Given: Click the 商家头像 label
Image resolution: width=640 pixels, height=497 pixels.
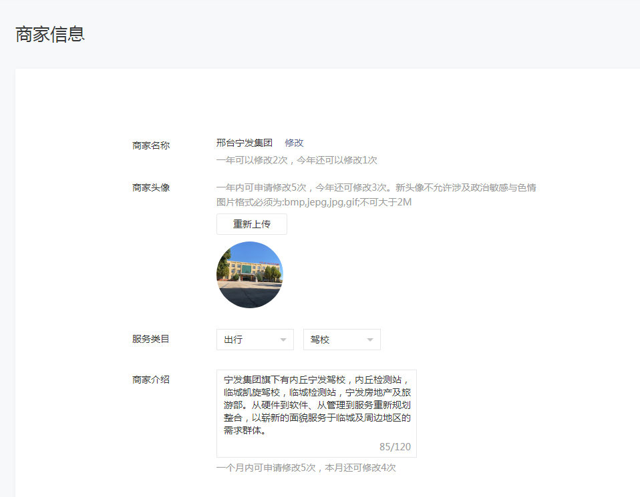Looking at the screenshot, I should coord(150,187).
